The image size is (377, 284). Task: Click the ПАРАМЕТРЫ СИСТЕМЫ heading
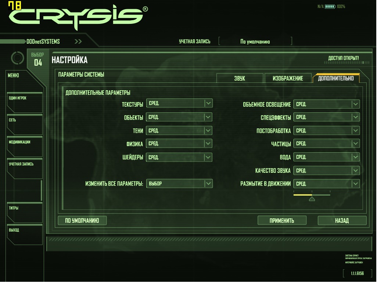[81, 74]
